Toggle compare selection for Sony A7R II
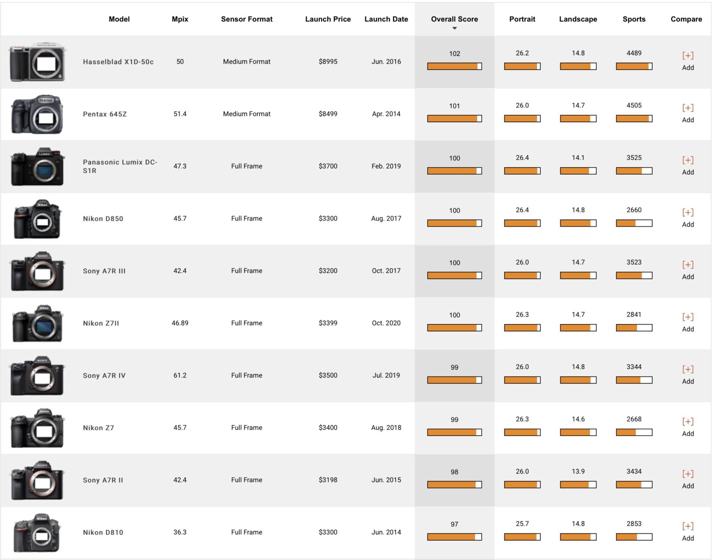The width and height of the screenshot is (713, 560). (688, 474)
